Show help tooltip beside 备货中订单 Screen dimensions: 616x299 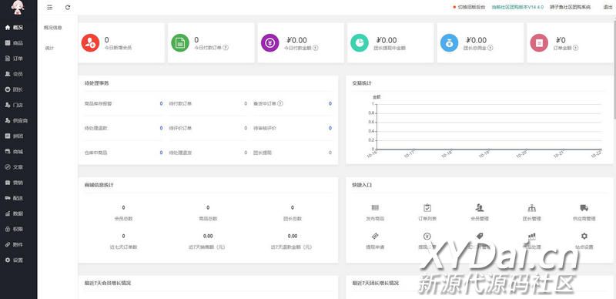[x=280, y=103]
